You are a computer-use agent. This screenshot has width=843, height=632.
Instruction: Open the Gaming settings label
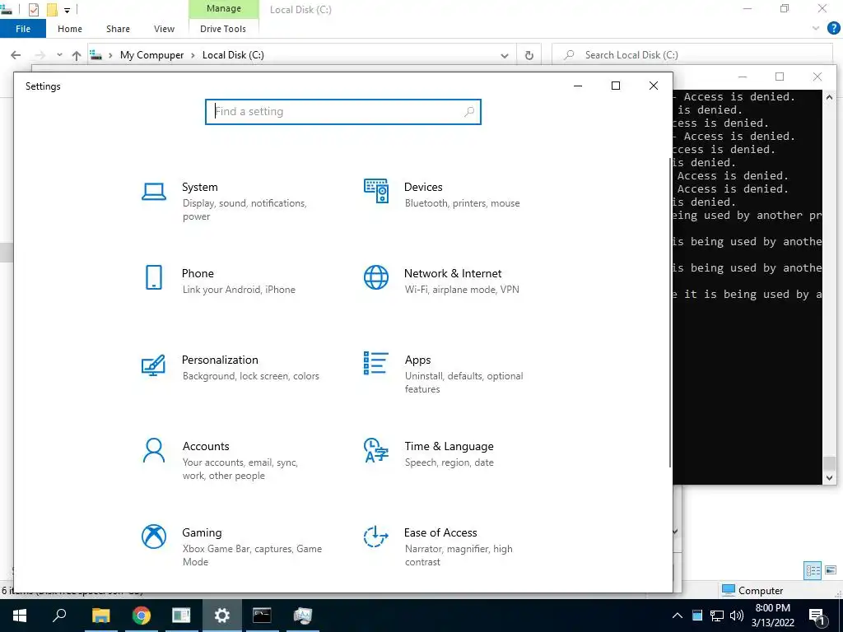202,532
